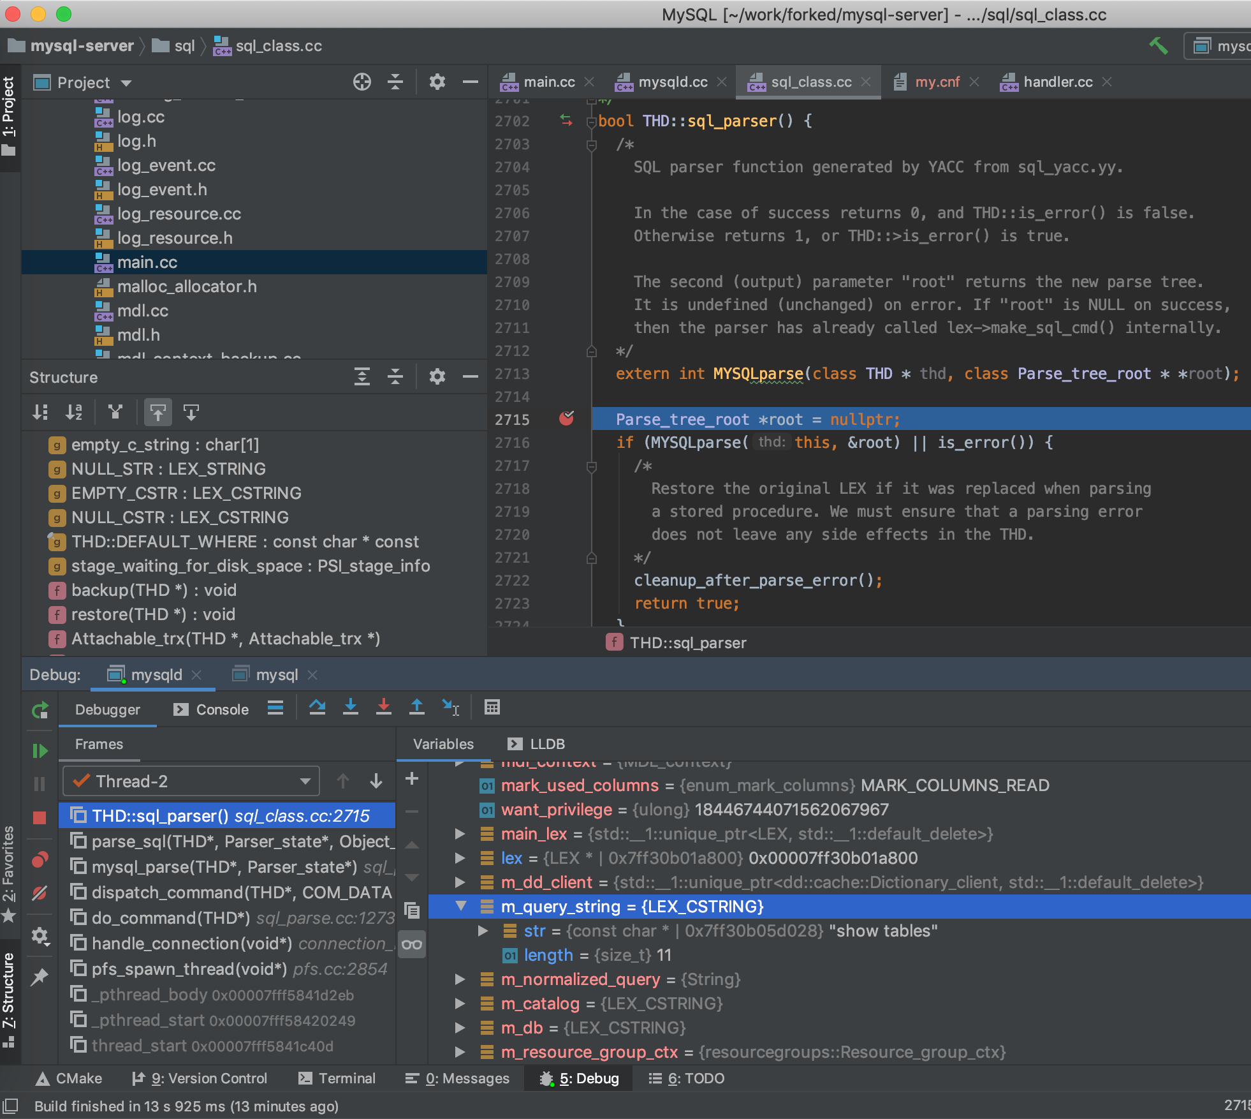Open the Thread-2 dropdown

click(191, 781)
